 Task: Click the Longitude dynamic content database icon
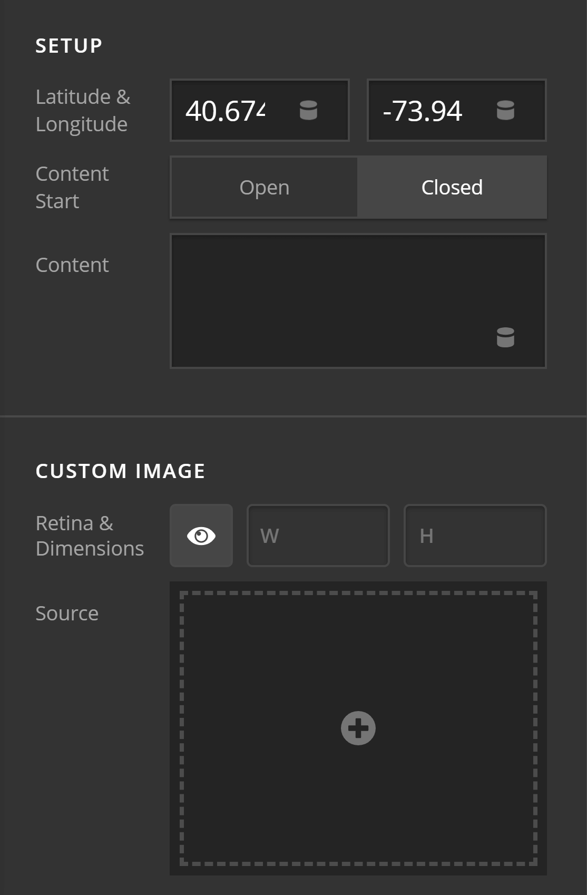pyautogui.click(x=505, y=111)
